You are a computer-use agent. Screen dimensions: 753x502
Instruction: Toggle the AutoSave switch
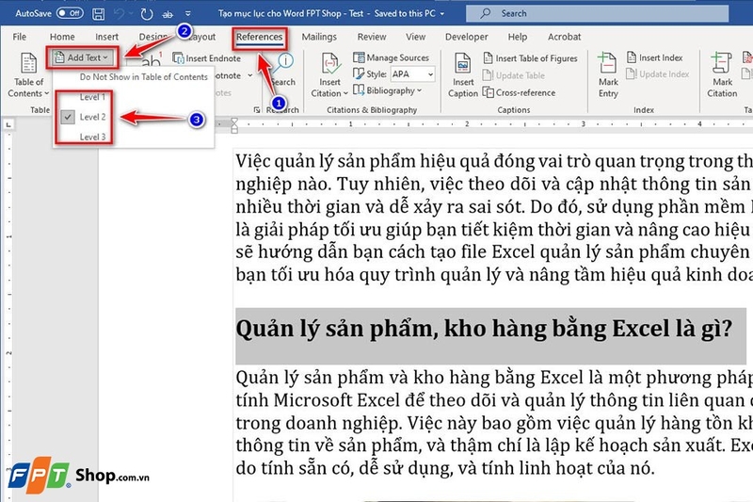tap(70, 13)
